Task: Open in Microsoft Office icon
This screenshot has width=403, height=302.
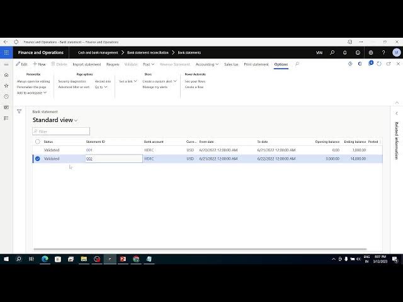Action: point(360,64)
